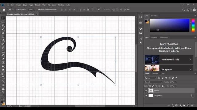
Task: Select the Healing Brush tool
Action: pyautogui.click(x=3, y=44)
